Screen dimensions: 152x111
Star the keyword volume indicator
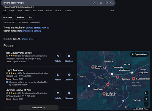point(33,7)
